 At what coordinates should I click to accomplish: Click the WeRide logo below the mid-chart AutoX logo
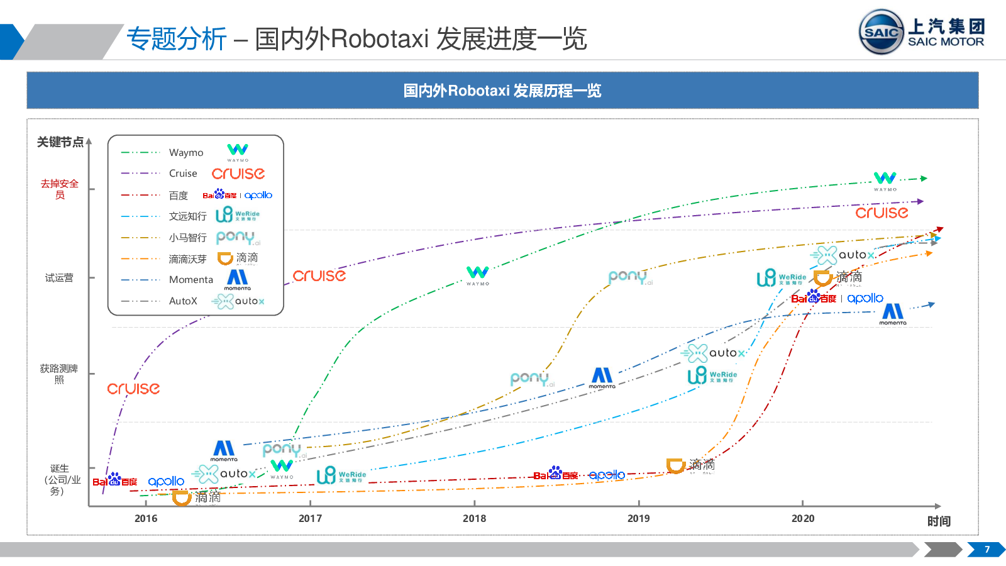pyautogui.click(x=712, y=375)
